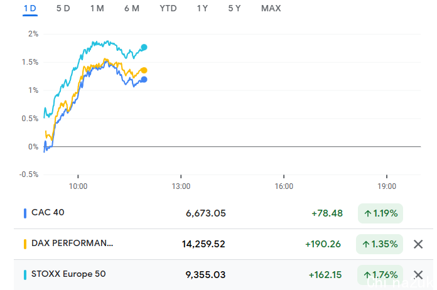Viewport: 437px width, 290px height.
Task: Click the CAC 40 price 6,673.05
Action: pos(206,213)
